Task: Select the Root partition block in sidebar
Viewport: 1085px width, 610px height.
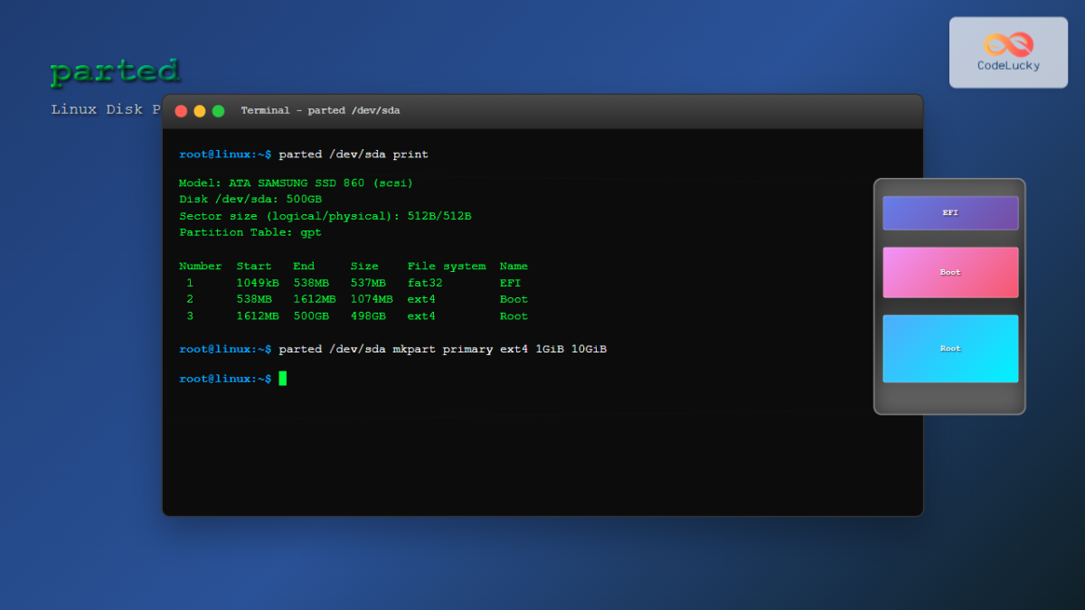Action: pos(950,348)
